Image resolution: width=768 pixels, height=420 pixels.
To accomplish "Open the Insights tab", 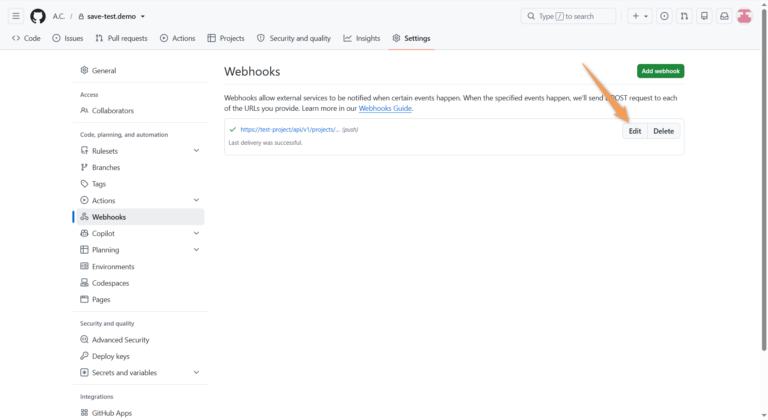I will pos(362,38).
